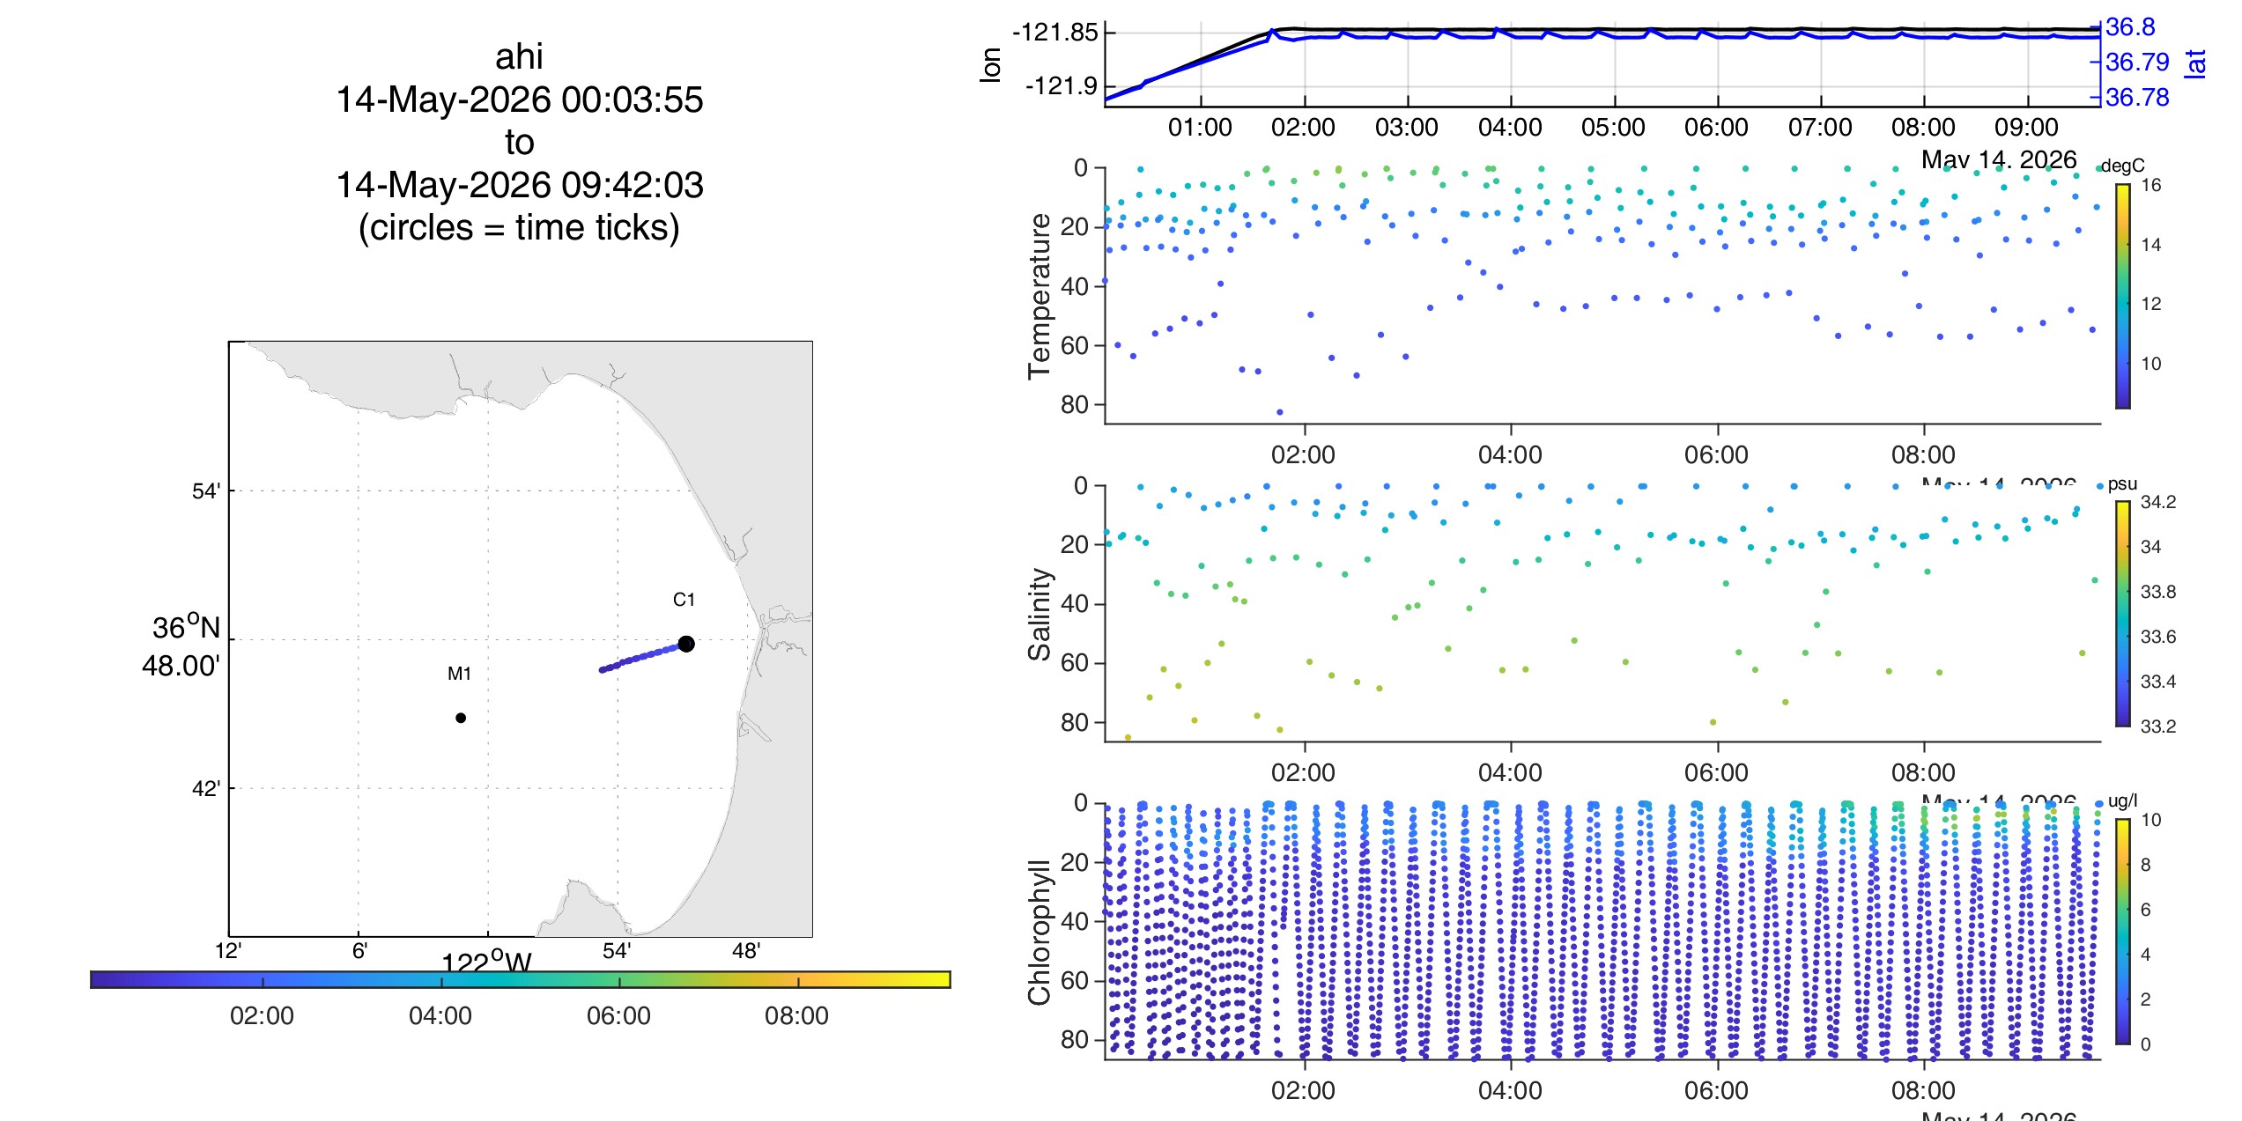Click the lon axis label

(990, 64)
